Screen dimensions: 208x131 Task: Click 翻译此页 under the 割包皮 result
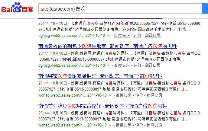click(153, 65)
